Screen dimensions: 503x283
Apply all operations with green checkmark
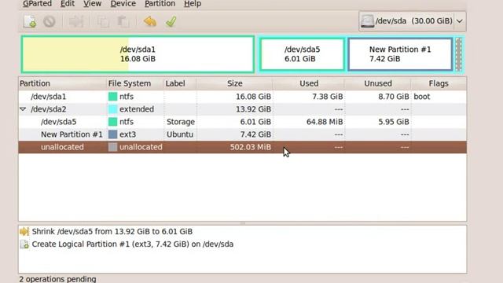(x=171, y=21)
